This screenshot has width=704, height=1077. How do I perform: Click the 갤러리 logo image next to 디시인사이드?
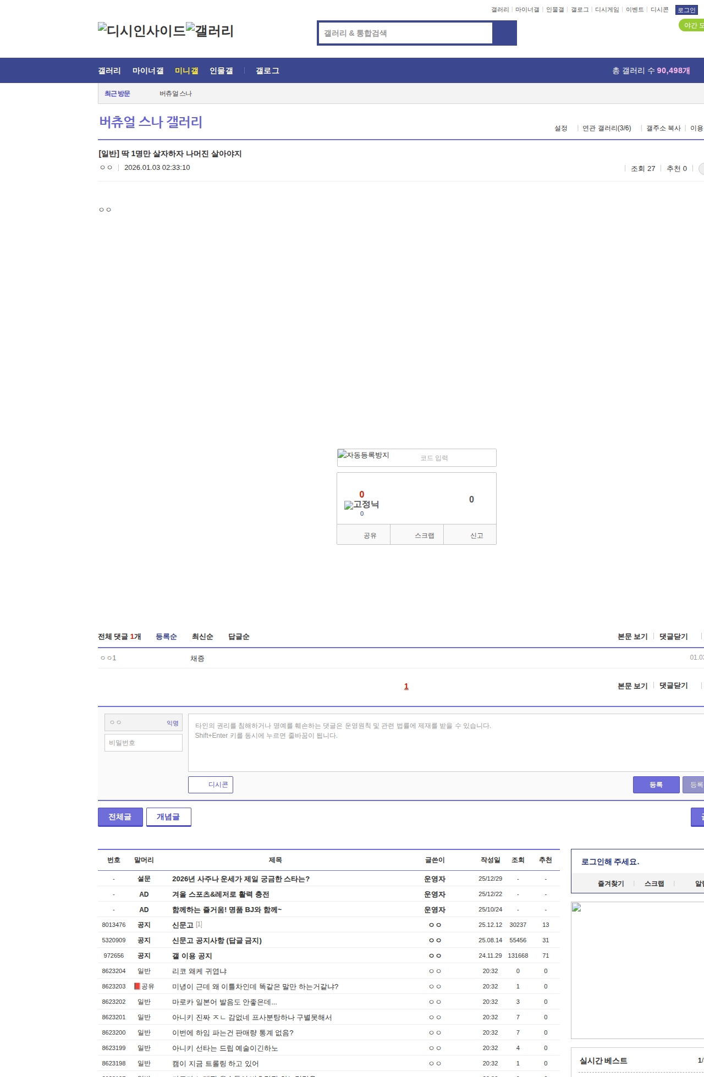click(x=210, y=31)
